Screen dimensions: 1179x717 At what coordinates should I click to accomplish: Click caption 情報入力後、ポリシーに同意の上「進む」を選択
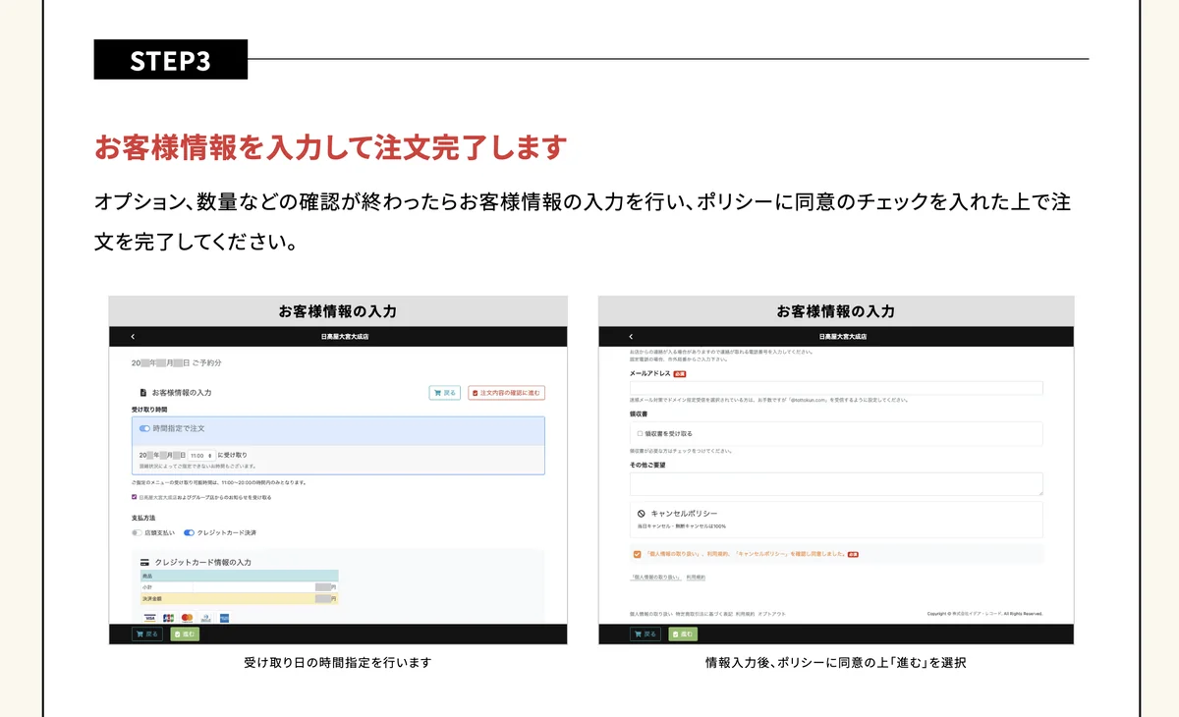point(835,663)
